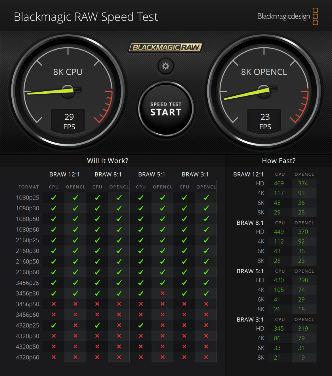Click the How Fast? heading

(279, 161)
